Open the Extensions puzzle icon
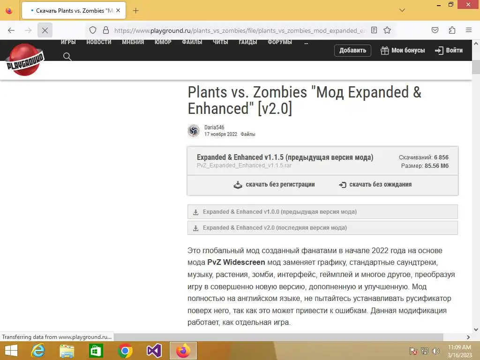This screenshot has height=360, width=480. tap(452, 30)
